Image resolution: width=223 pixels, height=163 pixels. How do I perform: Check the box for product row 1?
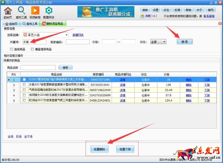[24, 79]
